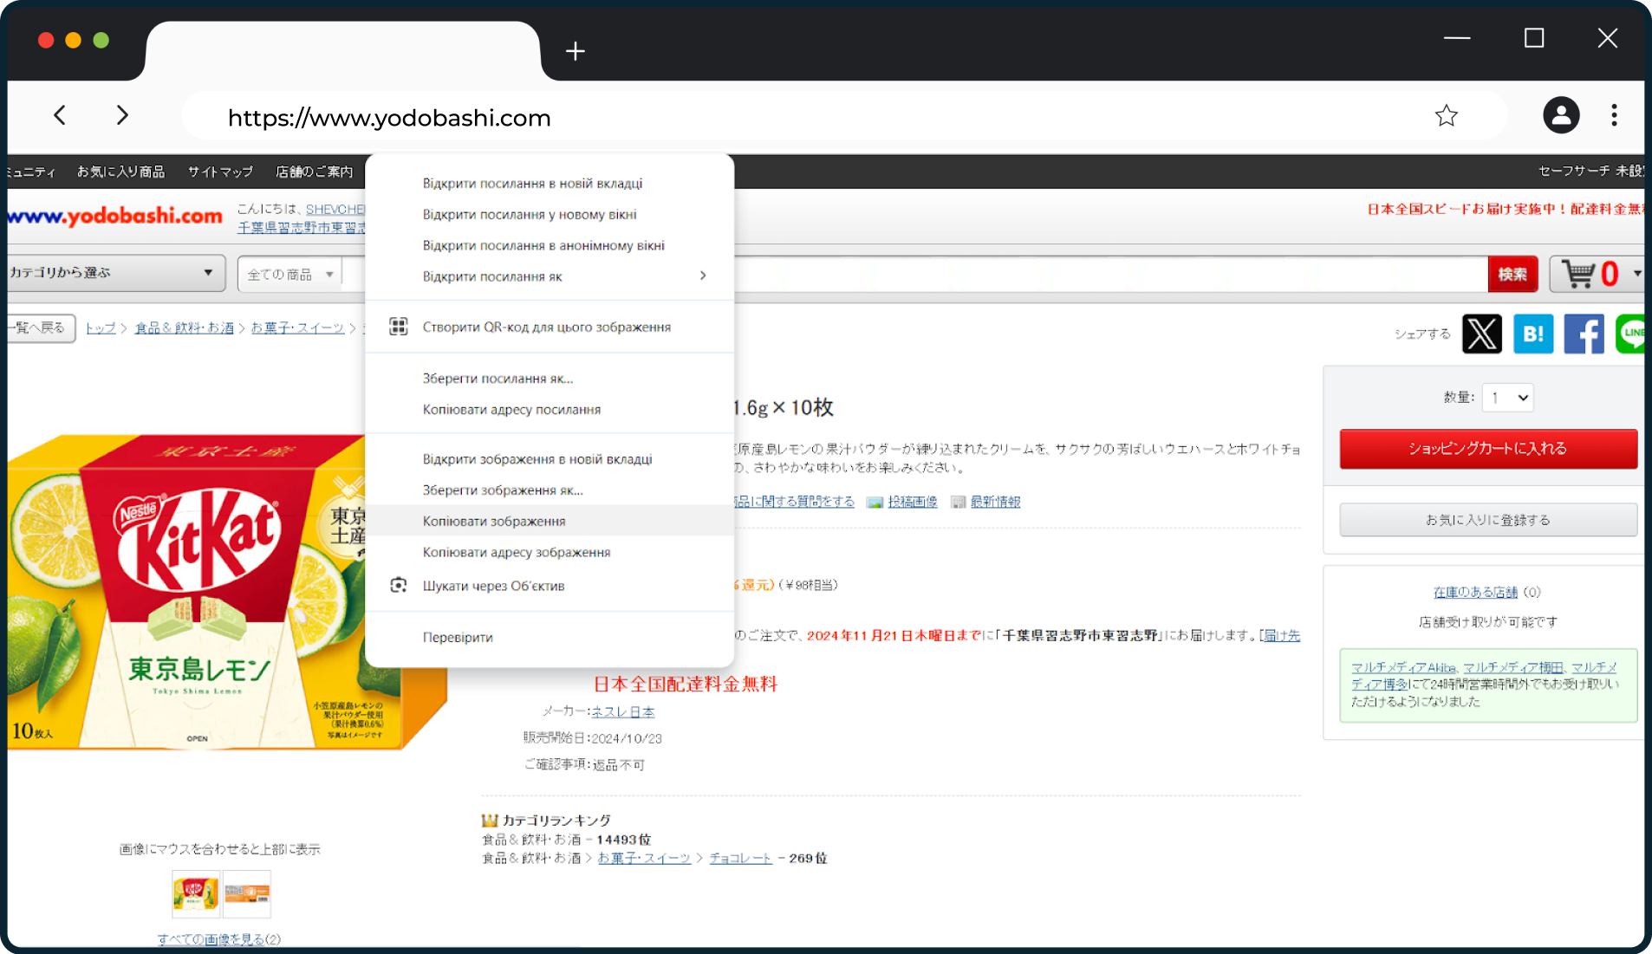The height and width of the screenshot is (954, 1652).
Task: Choose 'Копіювати зображення'
Action: pos(550,521)
